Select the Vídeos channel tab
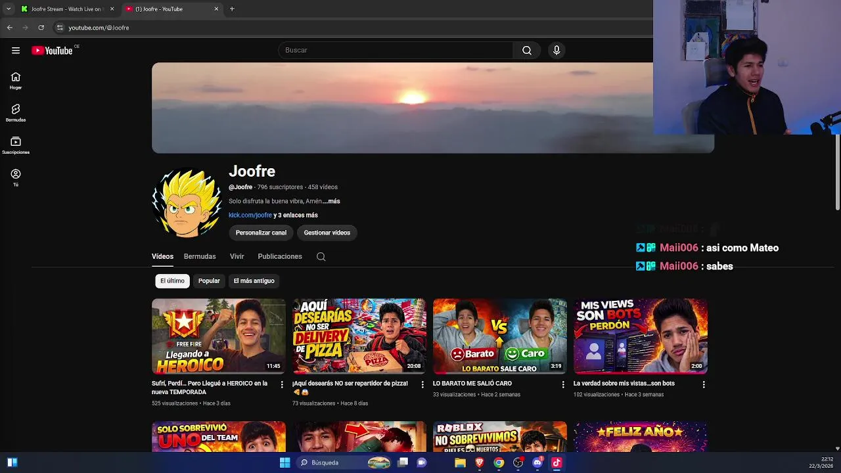The image size is (841, 473). coord(162,257)
